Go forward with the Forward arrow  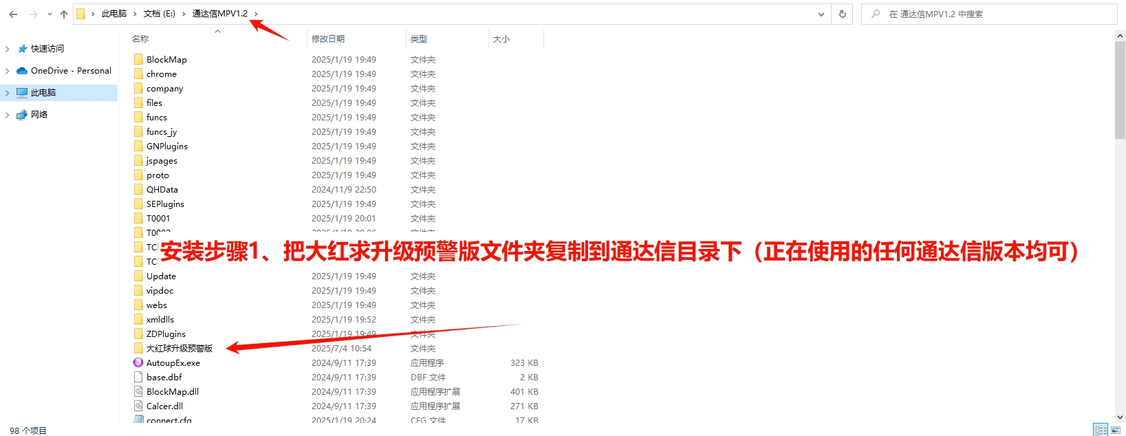(33, 14)
